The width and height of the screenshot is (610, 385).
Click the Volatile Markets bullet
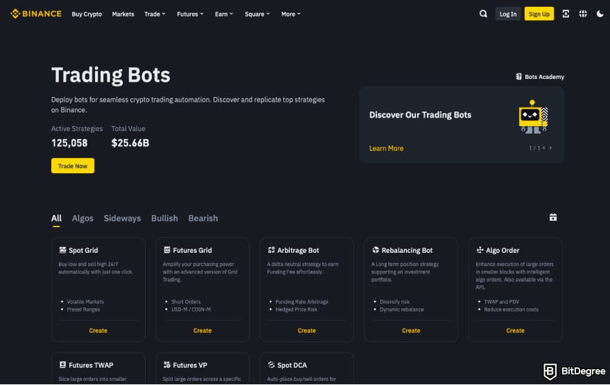pyautogui.click(x=85, y=302)
